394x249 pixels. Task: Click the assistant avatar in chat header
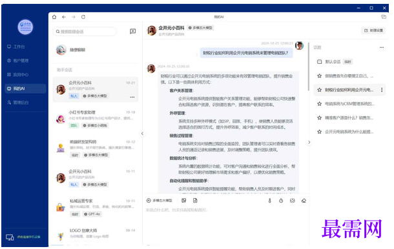pos(152,30)
